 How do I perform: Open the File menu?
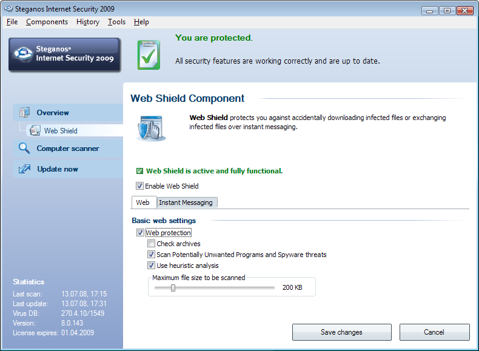[x=12, y=22]
